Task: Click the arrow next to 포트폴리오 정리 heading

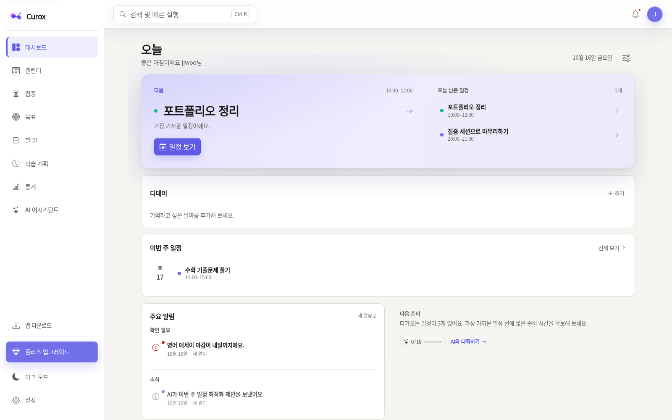Action: pyautogui.click(x=409, y=111)
